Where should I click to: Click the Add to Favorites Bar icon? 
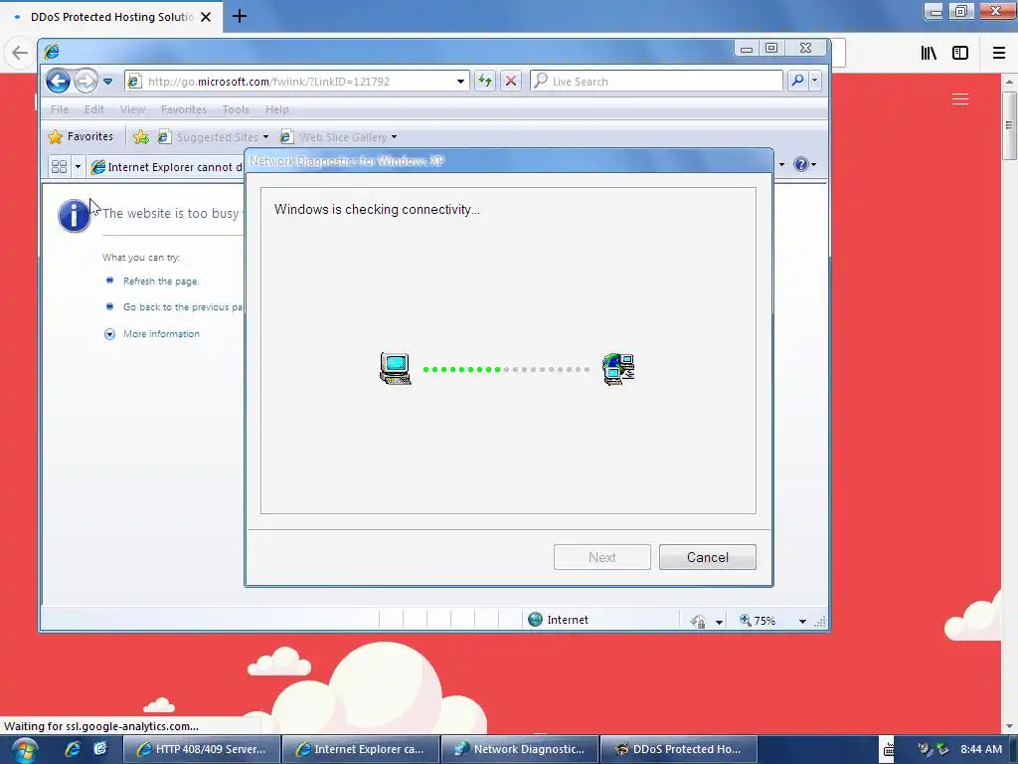140,136
